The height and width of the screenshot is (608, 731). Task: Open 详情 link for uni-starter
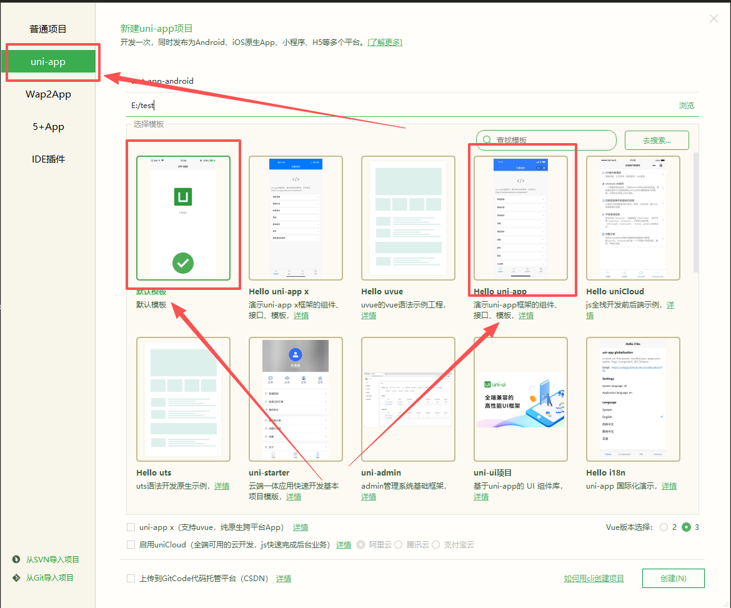point(293,497)
